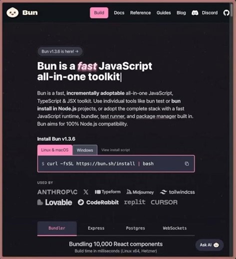Click the curl install command field
Image resolution: width=236 pixels, height=259 pixels.
click(x=116, y=164)
